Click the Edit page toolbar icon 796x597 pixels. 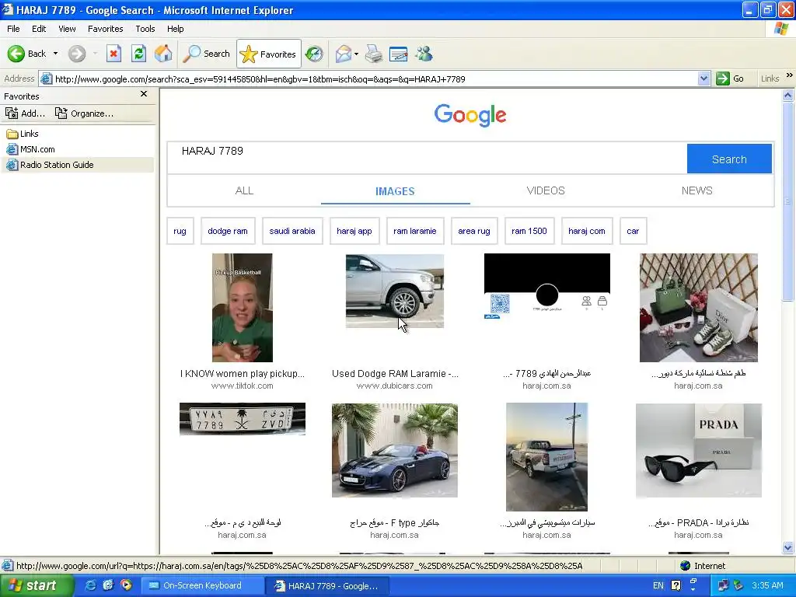coord(399,54)
